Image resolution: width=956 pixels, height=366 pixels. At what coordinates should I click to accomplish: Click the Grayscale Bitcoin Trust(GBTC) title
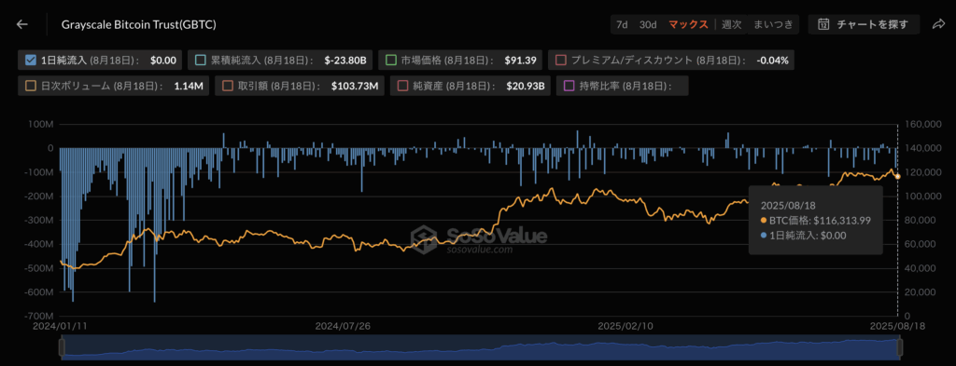point(138,24)
